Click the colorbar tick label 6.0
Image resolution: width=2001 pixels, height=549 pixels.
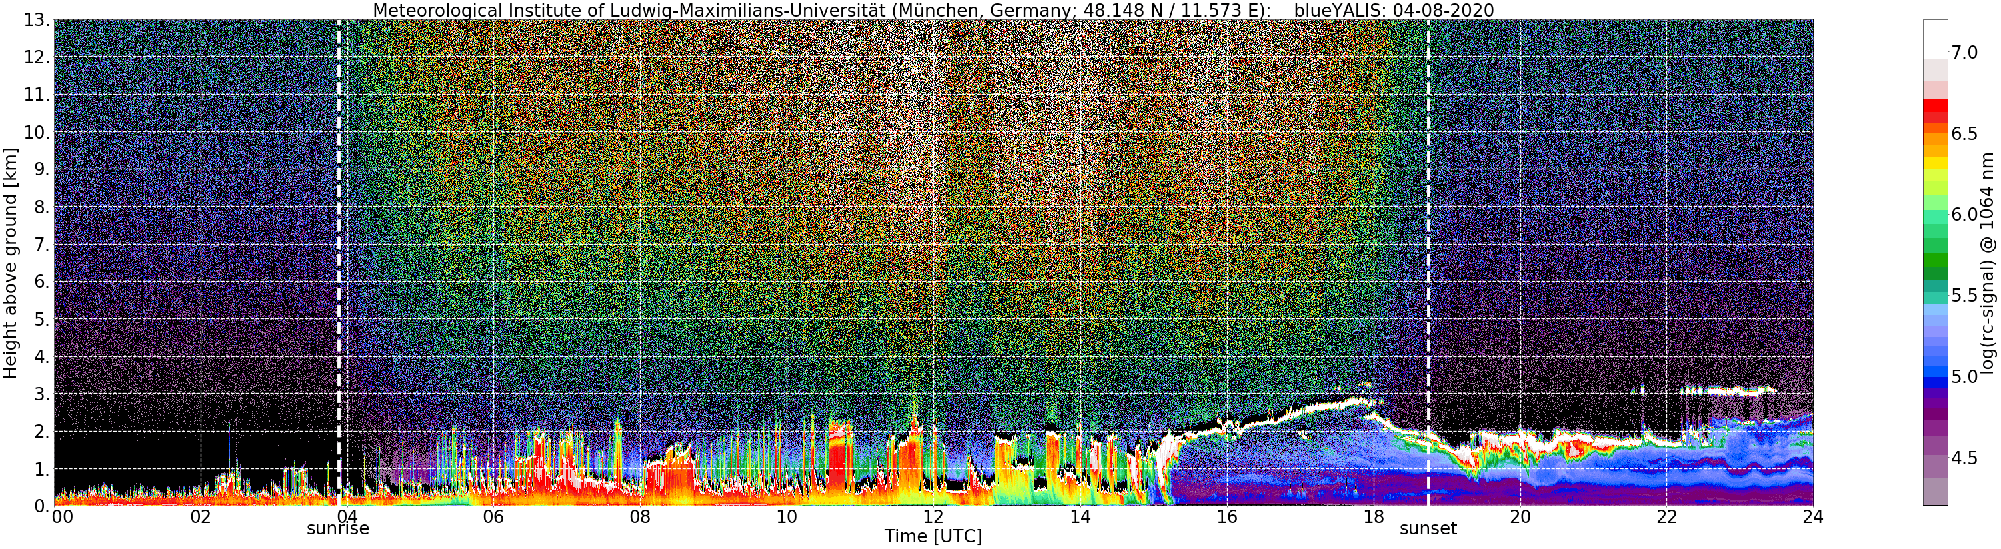pyautogui.click(x=1964, y=215)
